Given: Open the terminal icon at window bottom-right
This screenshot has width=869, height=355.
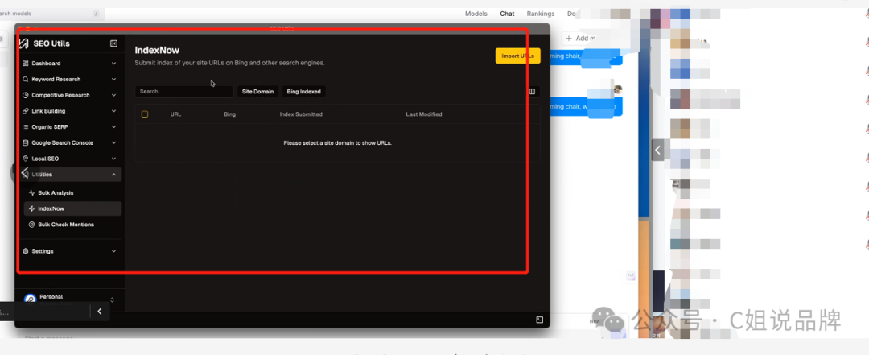Looking at the screenshot, I should pos(539,320).
